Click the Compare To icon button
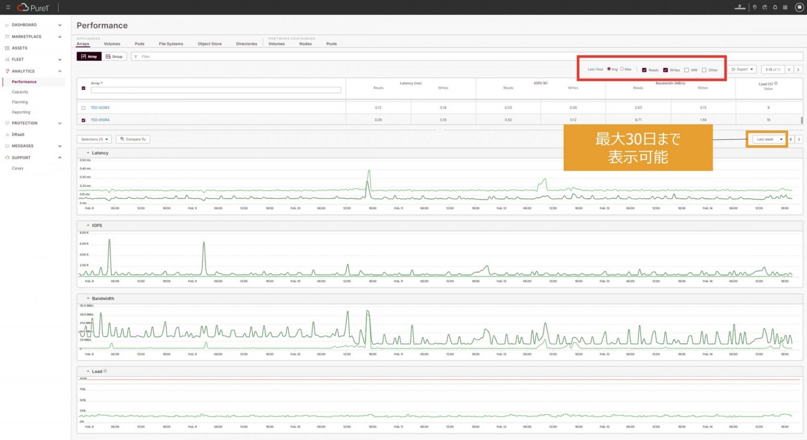Screen dimensions: 807x440 click(x=133, y=139)
